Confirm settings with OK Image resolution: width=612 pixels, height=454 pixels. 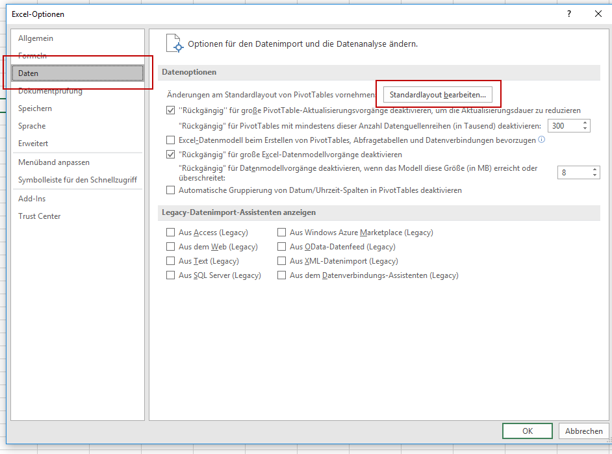pos(527,431)
